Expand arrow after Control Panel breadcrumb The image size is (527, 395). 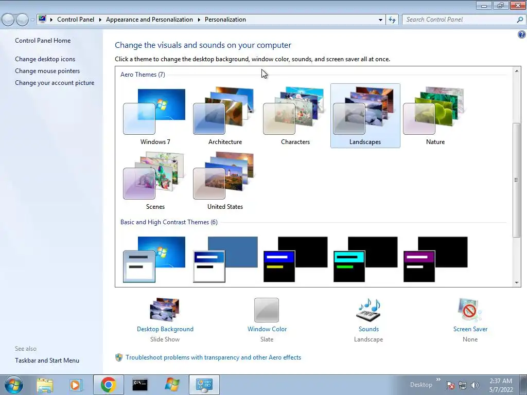point(100,20)
